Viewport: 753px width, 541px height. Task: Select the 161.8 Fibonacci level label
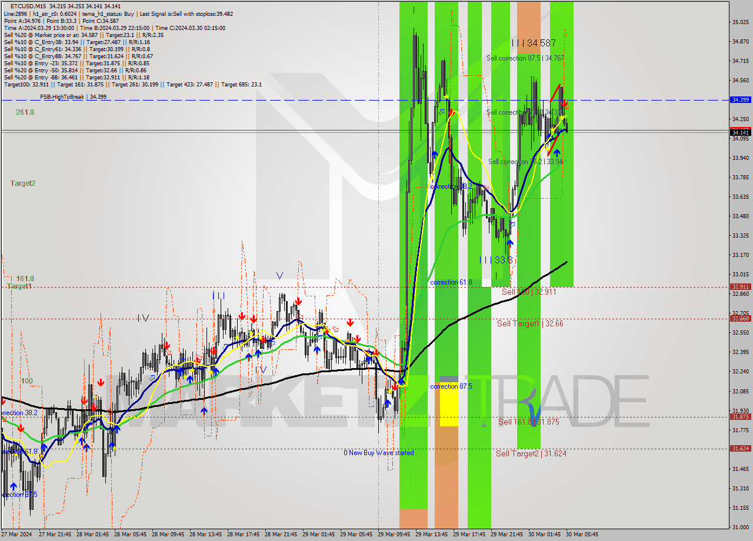click(x=25, y=278)
